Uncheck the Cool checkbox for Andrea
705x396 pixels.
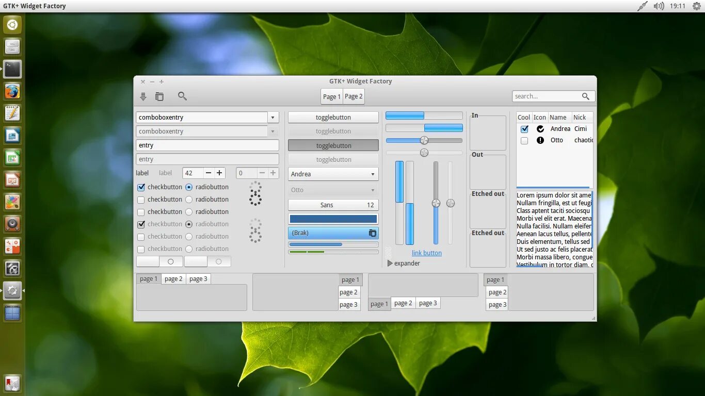pyautogui.click(x=524, y=129)
